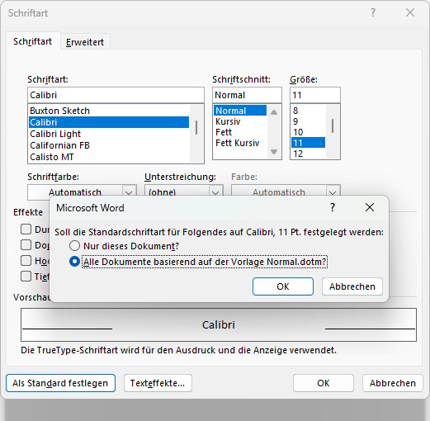Viewport: 430px width, 421px height.
Task: Select Buxton Sketch in font list
Action: point(109,111)
